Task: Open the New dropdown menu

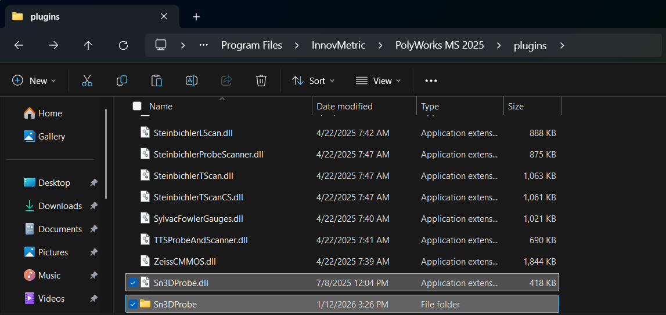Action: 34,80
